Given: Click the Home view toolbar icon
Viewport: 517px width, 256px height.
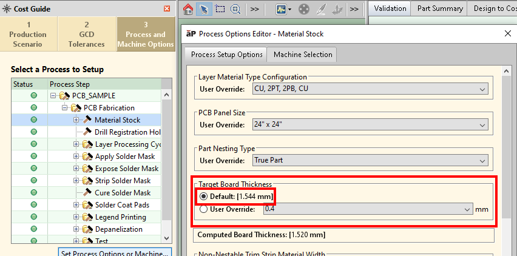Looking at the screenshot, I should tap(188, 9).
